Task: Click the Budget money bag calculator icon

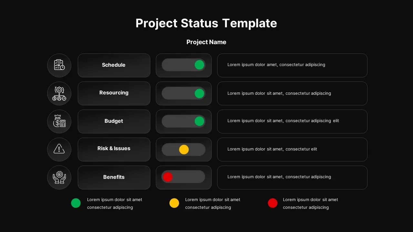Action: (x=59, y=121)
